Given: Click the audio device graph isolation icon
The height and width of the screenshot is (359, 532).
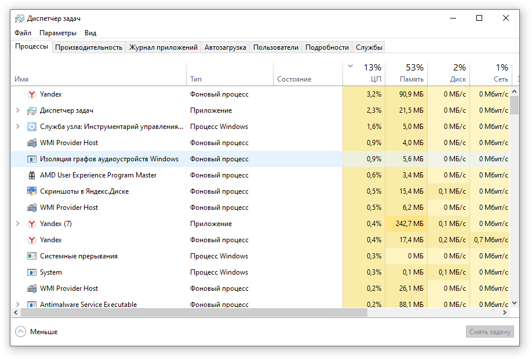Looking at the screenshot, I should point(32,159).
